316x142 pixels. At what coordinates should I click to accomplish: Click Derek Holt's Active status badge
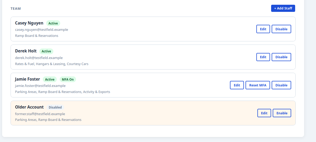click(x=46, y=51)
